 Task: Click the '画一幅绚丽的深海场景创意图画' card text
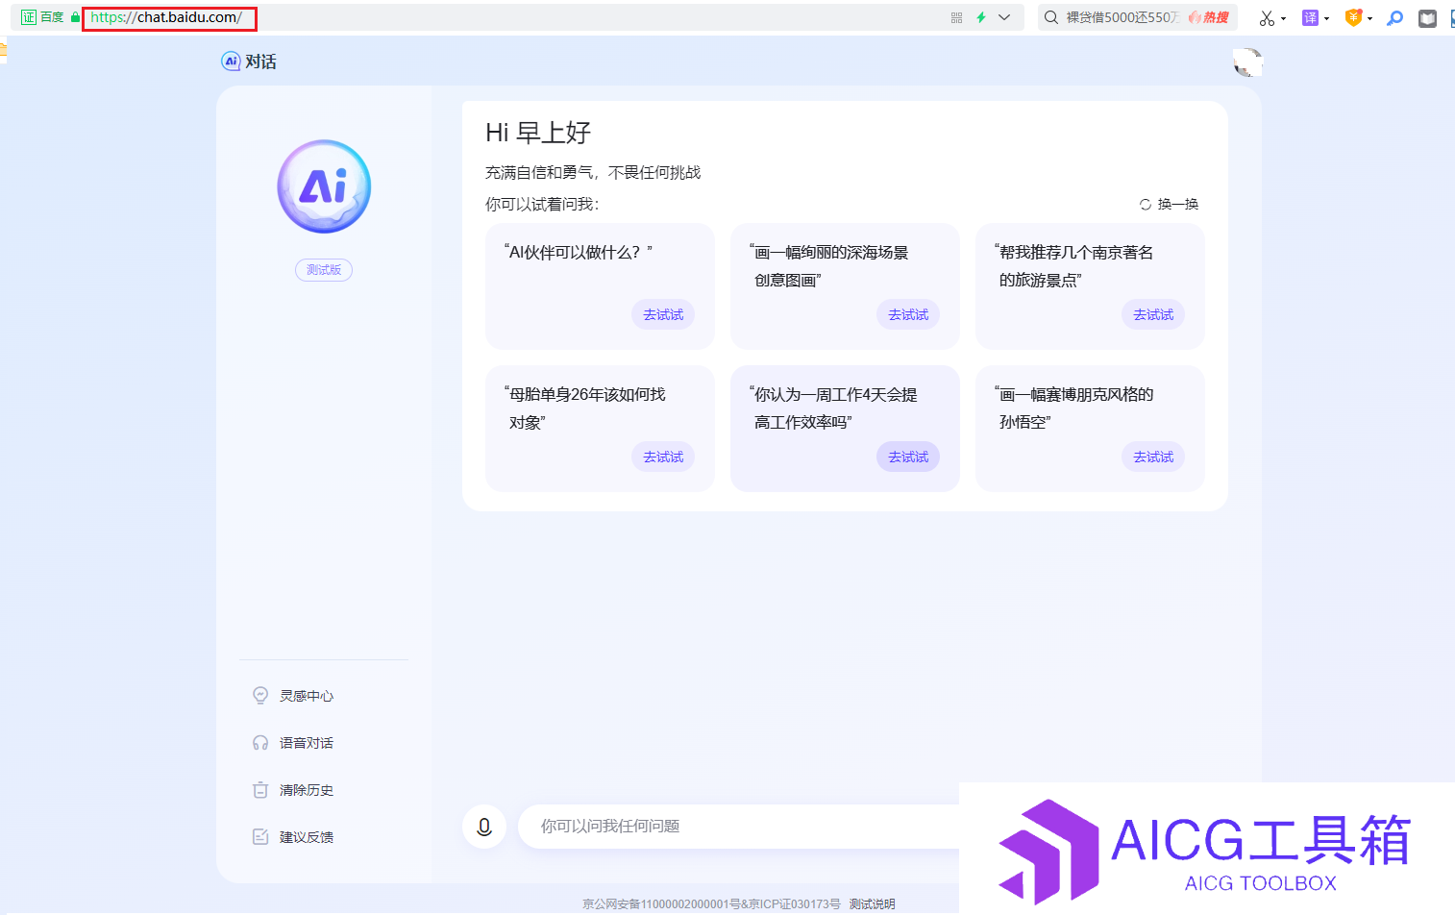tap(829, 266)
